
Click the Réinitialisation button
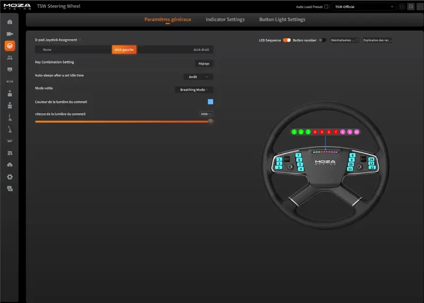pos(345,40)
